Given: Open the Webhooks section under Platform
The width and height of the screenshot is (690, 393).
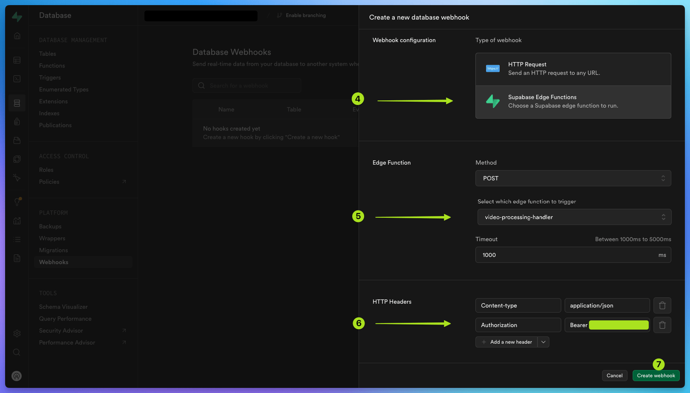Looking at the screenshot, I should tap(54, 262).
